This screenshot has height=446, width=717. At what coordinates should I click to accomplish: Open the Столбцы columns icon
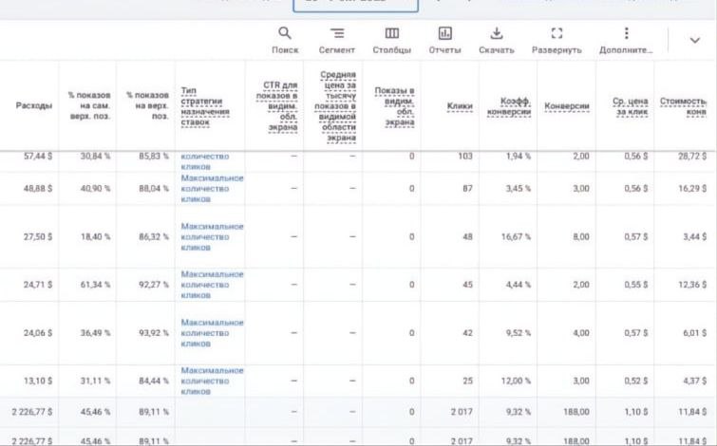[391, 33]
